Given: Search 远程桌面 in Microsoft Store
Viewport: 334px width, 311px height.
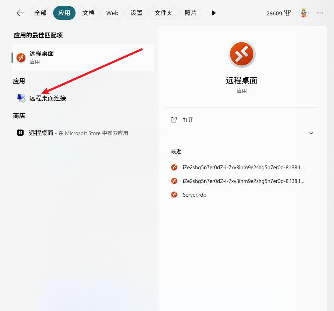Looking at the screenshot, I should point(83,133).
